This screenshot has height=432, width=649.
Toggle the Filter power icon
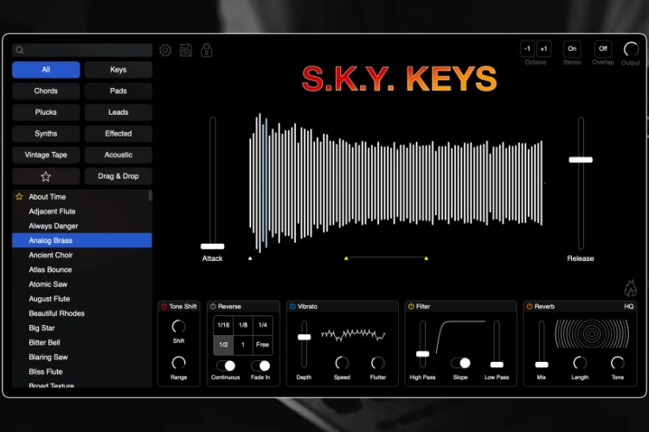tap(410, 307)
